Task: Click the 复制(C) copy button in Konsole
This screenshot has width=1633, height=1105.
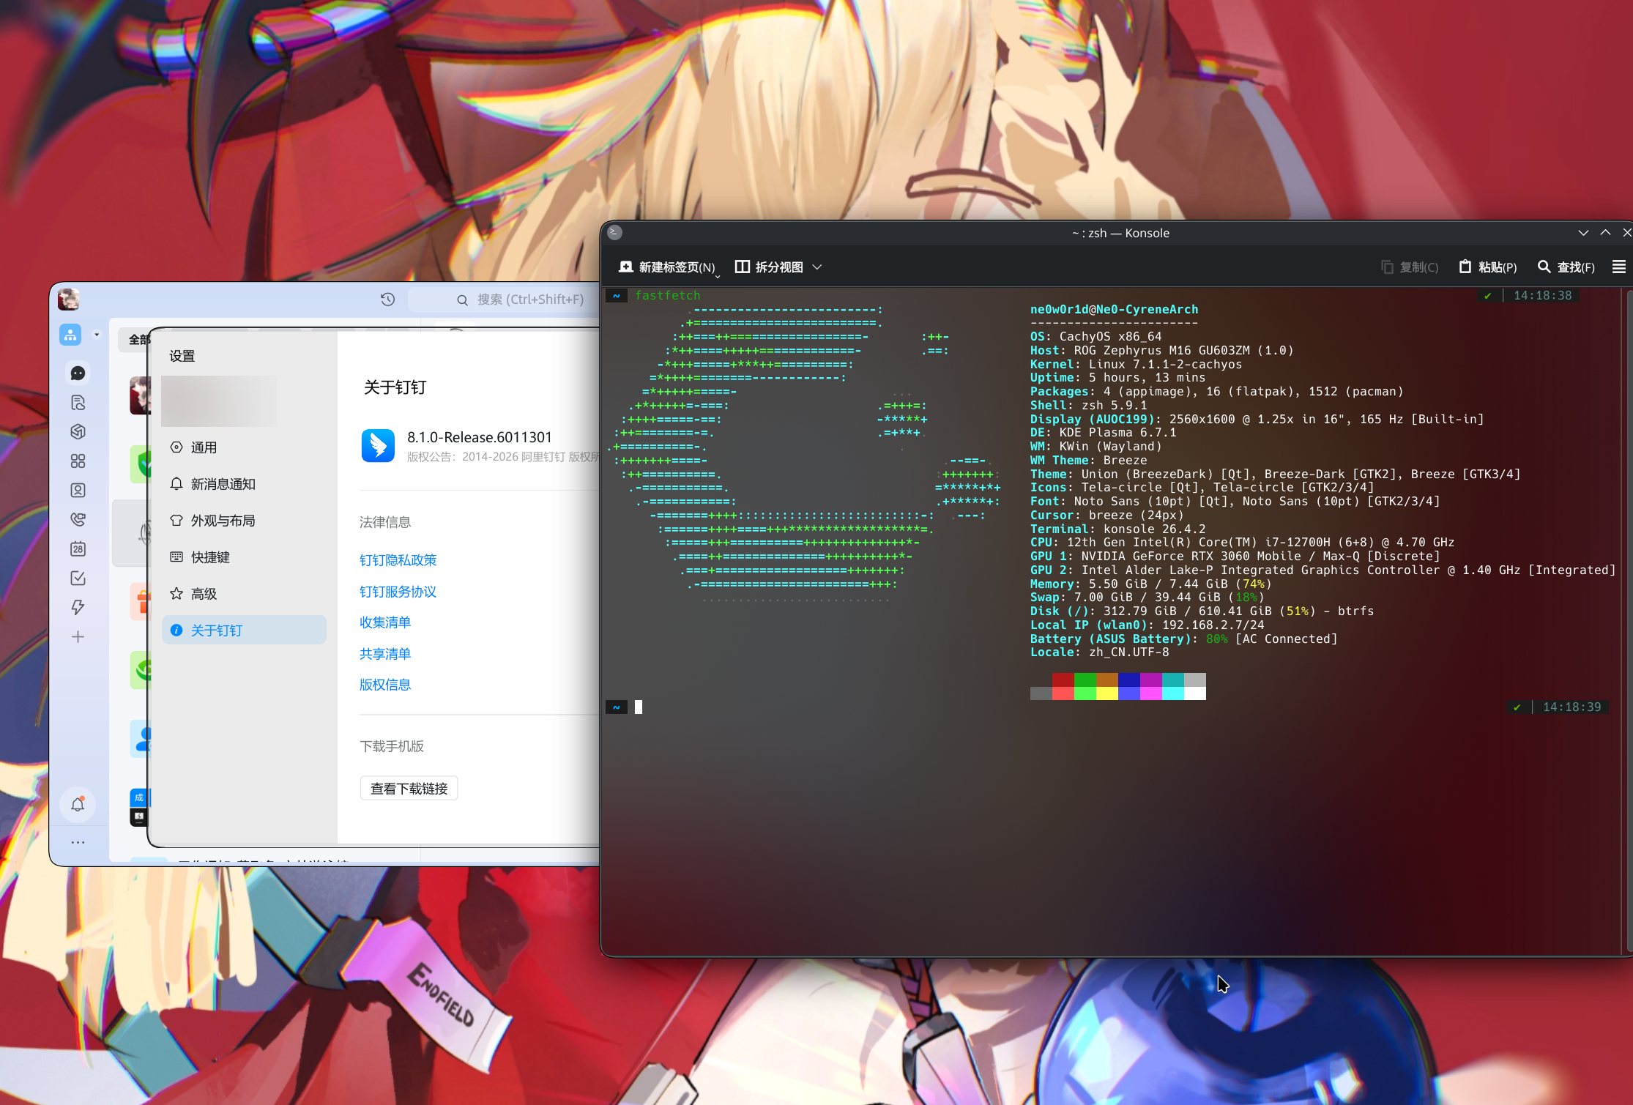Action: (1410, 267)
